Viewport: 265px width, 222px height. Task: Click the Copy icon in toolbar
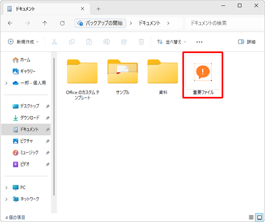click(x=72, y=42)
